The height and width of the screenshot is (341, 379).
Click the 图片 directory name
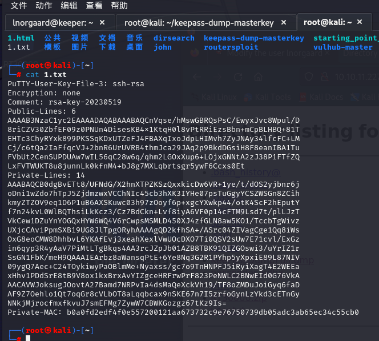(80, 47)
